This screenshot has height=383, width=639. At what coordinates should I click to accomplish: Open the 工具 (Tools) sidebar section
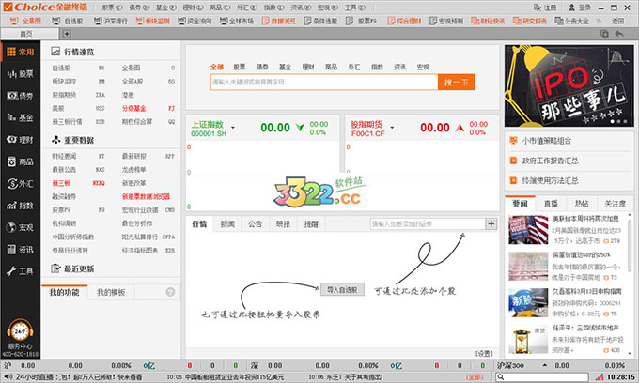coord(20,270)
